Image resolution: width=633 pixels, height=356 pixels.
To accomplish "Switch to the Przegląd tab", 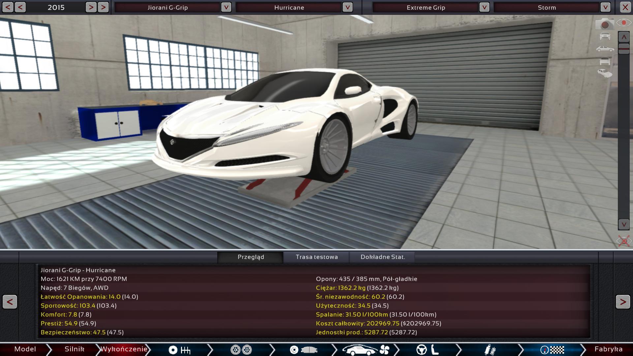I will (251, 257).
